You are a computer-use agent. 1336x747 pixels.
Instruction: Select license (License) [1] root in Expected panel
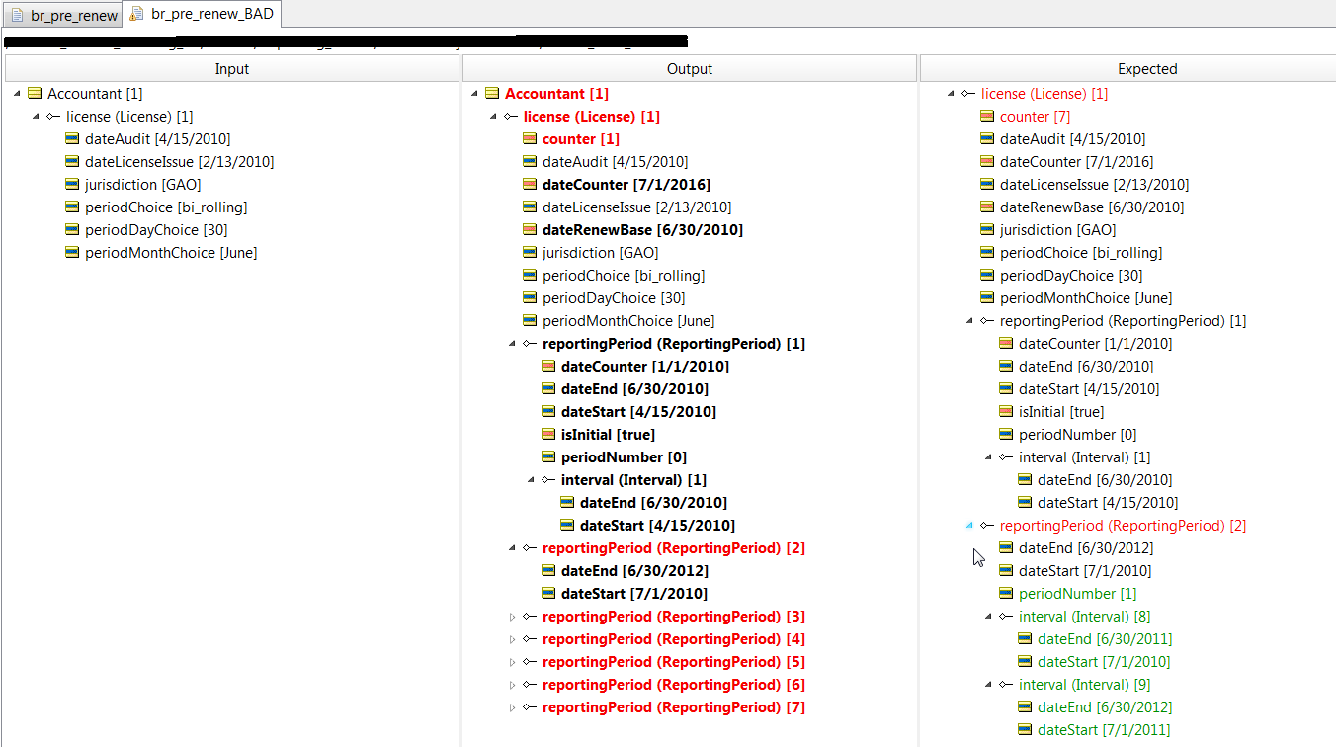[1044, 94]
